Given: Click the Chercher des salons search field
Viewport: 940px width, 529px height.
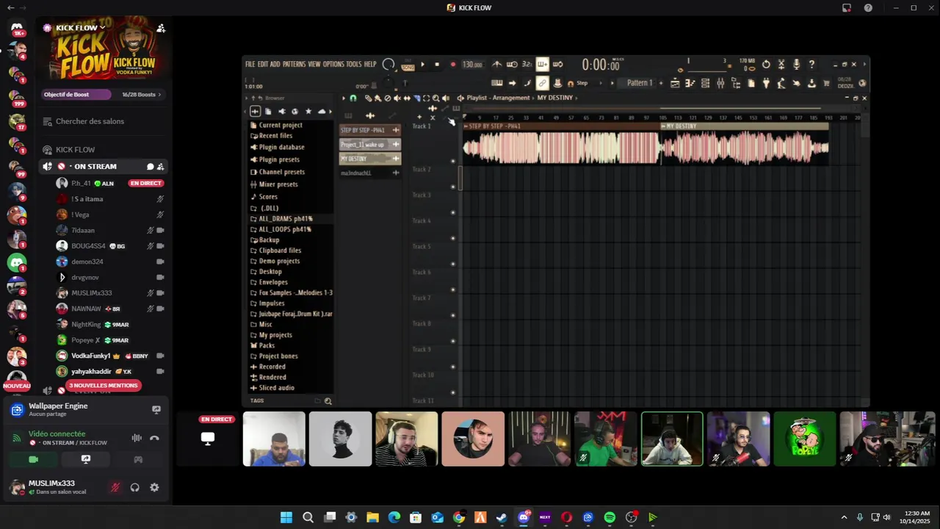Looking at the screenshot, I should pyautogui.click(x=106, y=121).
